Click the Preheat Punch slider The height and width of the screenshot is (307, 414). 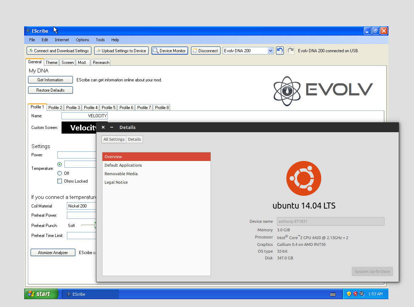[89, 226]
